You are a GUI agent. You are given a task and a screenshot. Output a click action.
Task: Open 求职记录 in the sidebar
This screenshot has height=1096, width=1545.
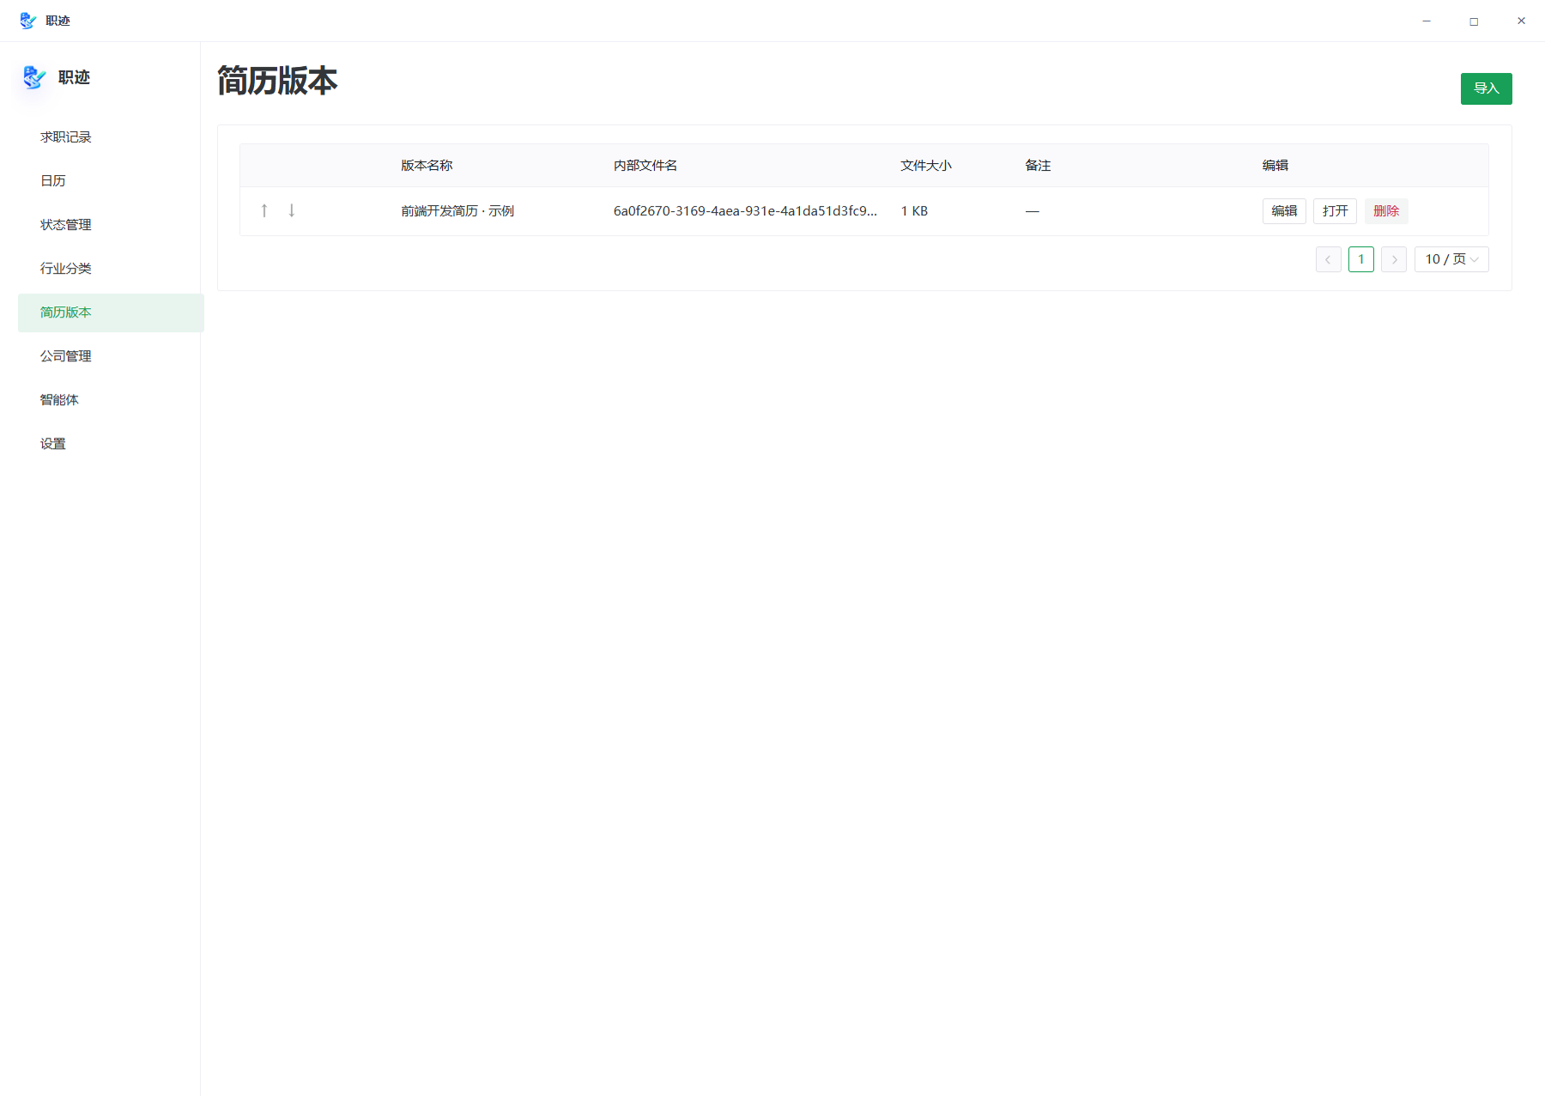111,137
